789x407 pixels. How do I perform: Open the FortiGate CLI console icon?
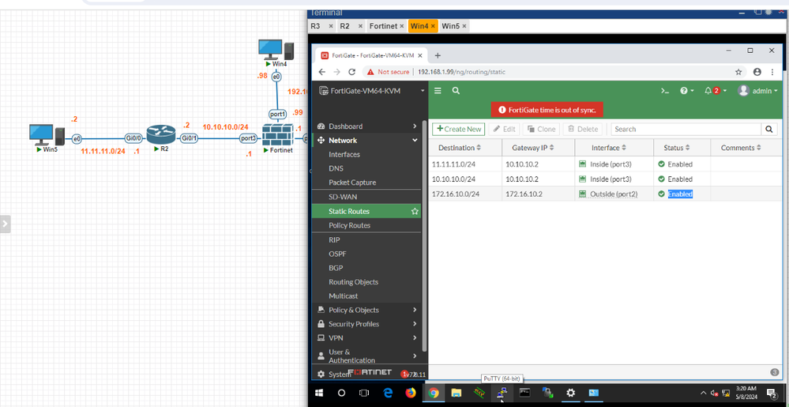pyautogui.click(x=666, y=91)
